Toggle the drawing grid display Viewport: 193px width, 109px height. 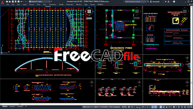[x=129, y=107]
